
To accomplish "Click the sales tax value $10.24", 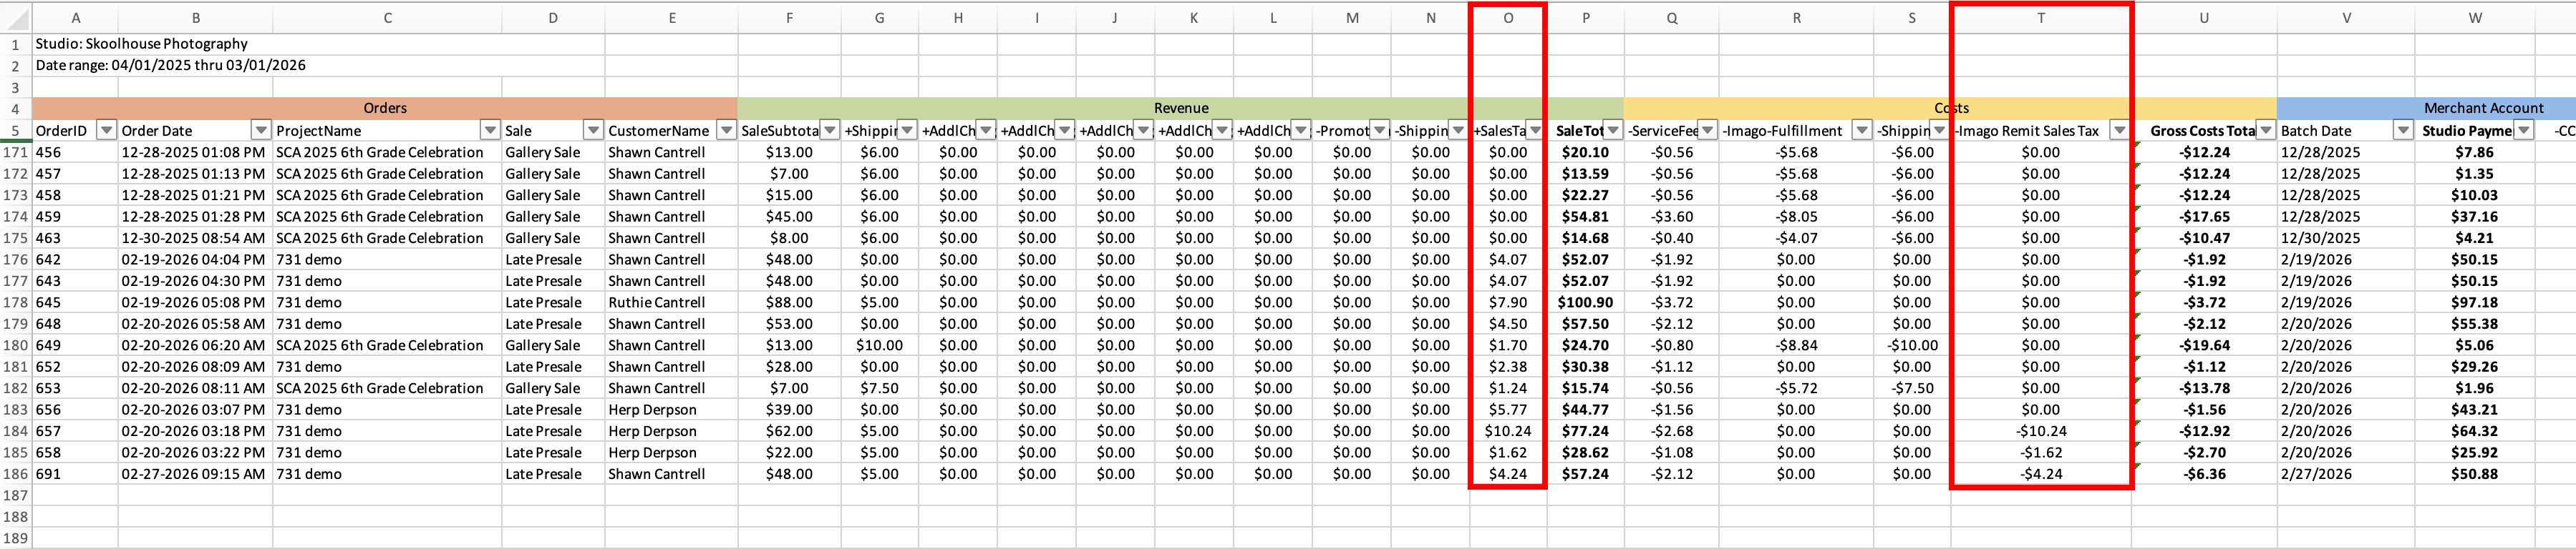I will (x=1508, y=431).
